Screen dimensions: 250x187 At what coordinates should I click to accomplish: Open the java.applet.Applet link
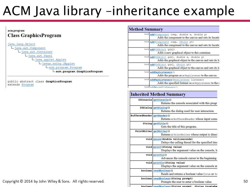coord(51,60)
